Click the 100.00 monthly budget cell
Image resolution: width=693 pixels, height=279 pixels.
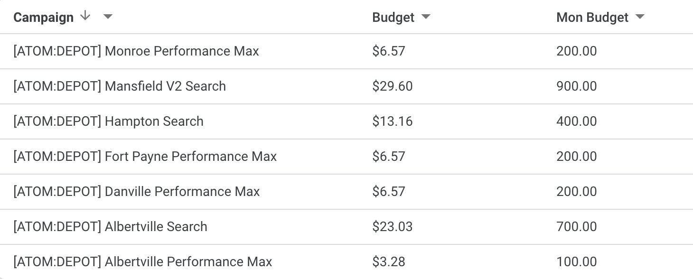(577, 262)
